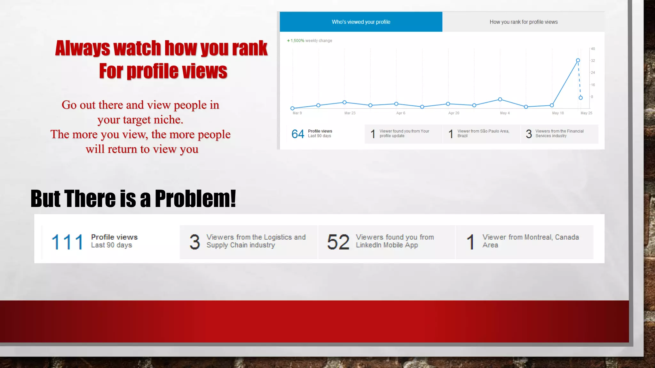Click the 'Always watch how you rank' heading
The image size is (655, 368).
[161, 48]
